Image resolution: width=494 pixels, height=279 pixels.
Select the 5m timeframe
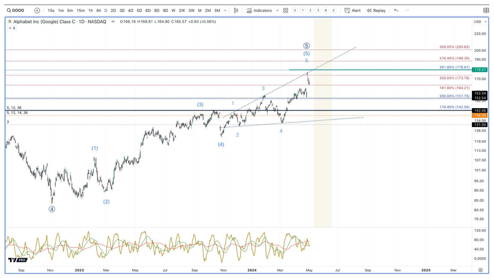pos(70,10)
